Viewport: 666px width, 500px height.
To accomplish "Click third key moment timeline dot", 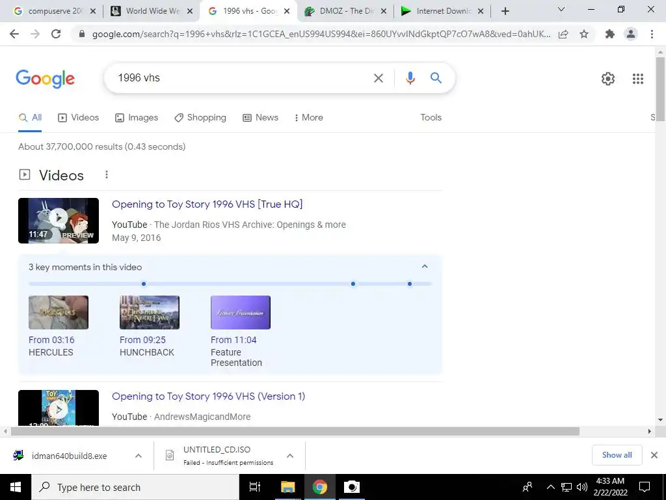I will [x=410, y=284].
